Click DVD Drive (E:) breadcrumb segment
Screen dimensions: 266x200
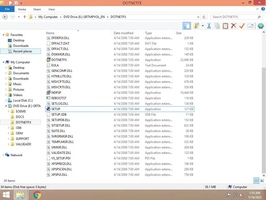pos(84,17)
